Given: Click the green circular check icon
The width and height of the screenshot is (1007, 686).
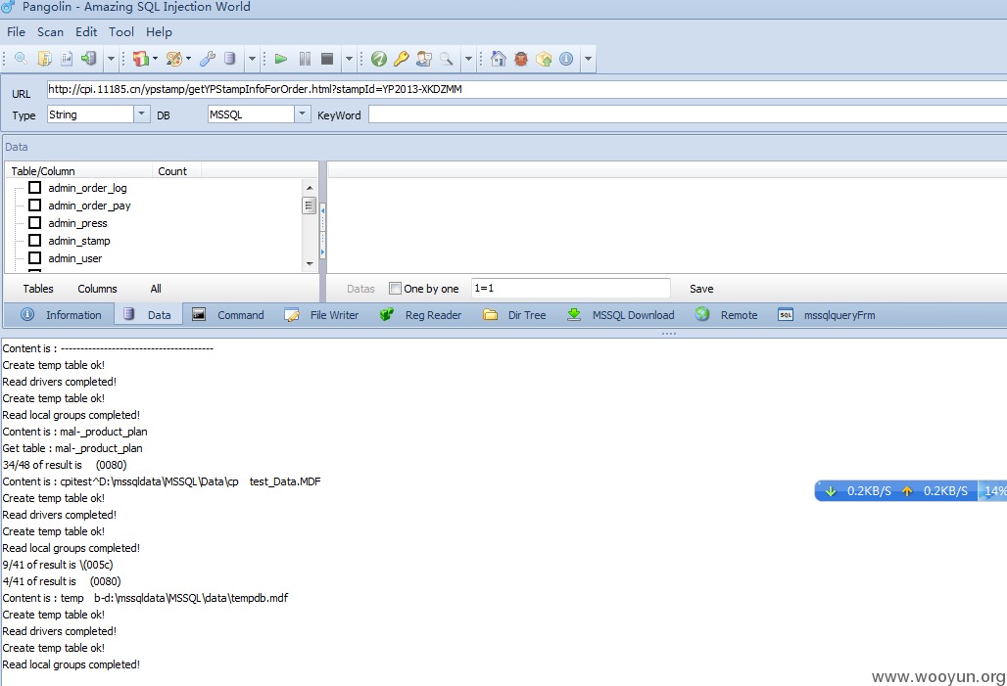Looking at the screenshot, I should (379, 59).
